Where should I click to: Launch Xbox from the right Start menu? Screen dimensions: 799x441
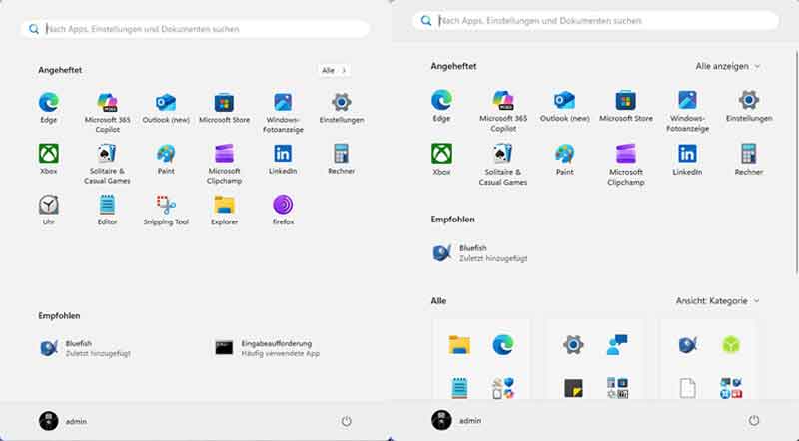point(441,160)
